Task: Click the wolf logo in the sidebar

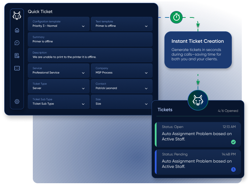Action: pyautogui.click(x=17, y=15)
